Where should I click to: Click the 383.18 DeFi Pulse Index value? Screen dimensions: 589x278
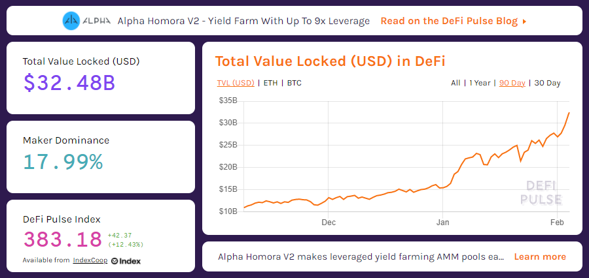(x=63, y=239)
